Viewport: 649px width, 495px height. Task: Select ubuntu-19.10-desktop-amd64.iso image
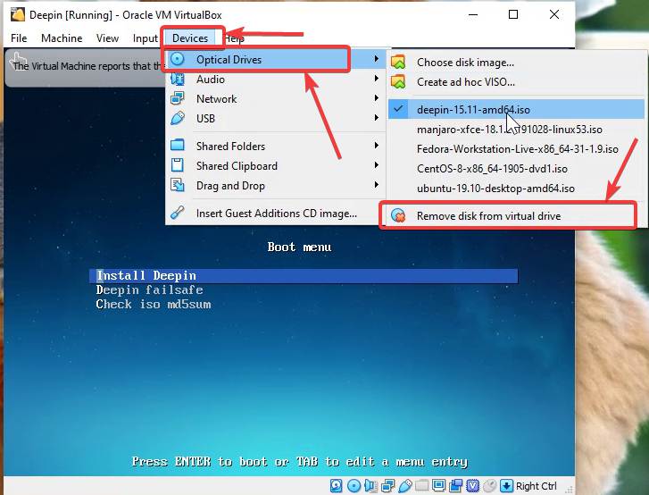click(516, 188)
